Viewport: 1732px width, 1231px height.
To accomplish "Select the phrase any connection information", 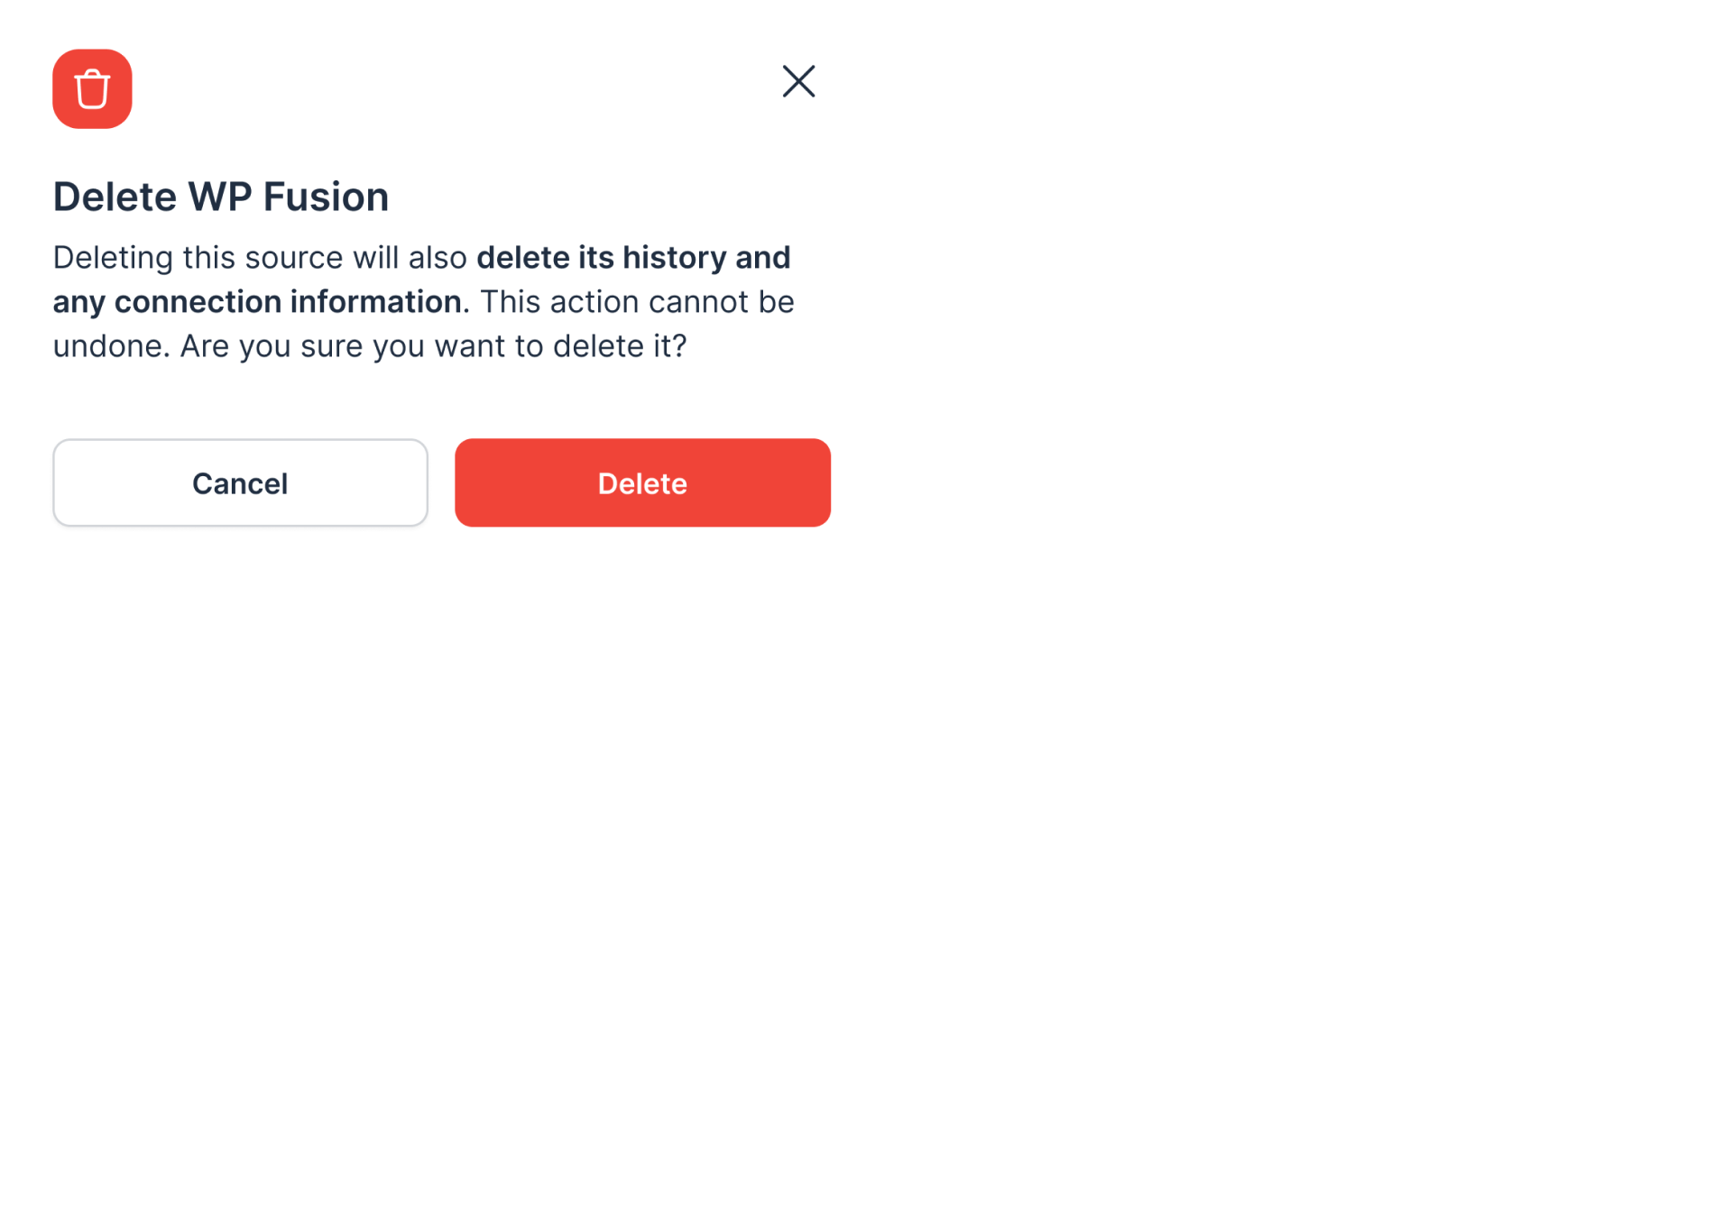I will point(257,301).
